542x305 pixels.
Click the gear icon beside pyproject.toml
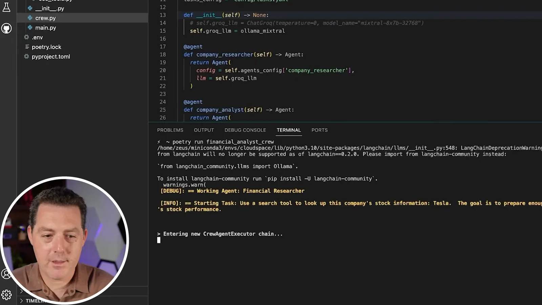coord(26,57)
